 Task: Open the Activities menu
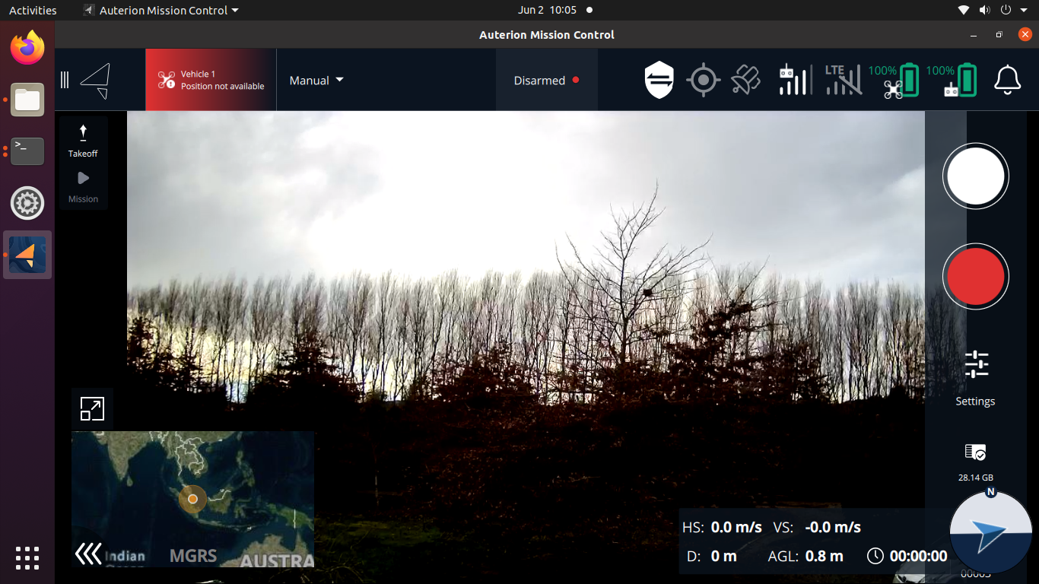tap(33, 10)
